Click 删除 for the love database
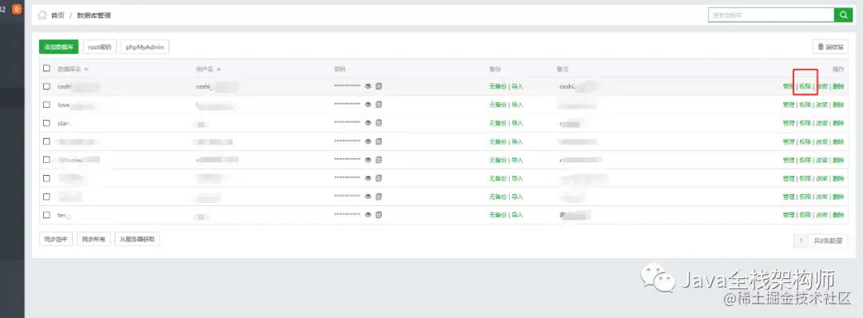863x318 pixels. 838,105
